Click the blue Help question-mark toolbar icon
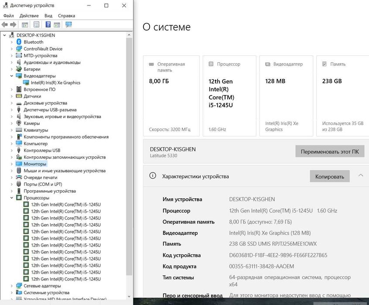369x305 pixels. 48,24
